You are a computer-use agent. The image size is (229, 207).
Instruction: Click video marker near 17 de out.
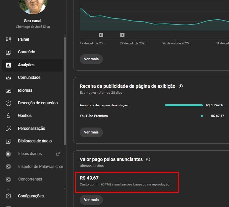[x=101, y=35]
